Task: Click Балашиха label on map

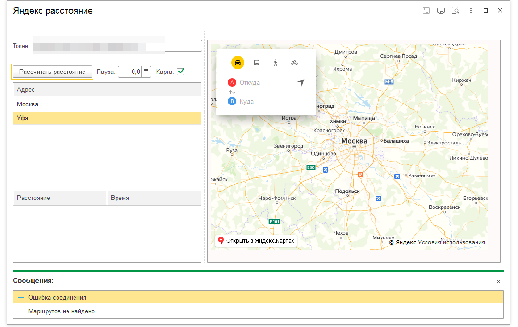Action: (x=396, y=141)
